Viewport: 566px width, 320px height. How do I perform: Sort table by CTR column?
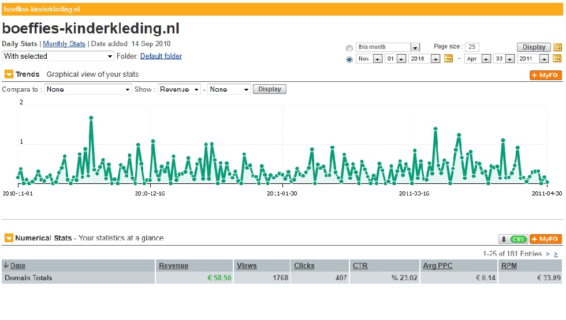pyautogui.click(x=360, y=266)
